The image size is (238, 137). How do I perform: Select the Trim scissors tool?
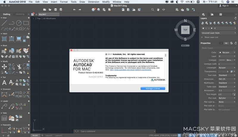click(x=19, y=67)
